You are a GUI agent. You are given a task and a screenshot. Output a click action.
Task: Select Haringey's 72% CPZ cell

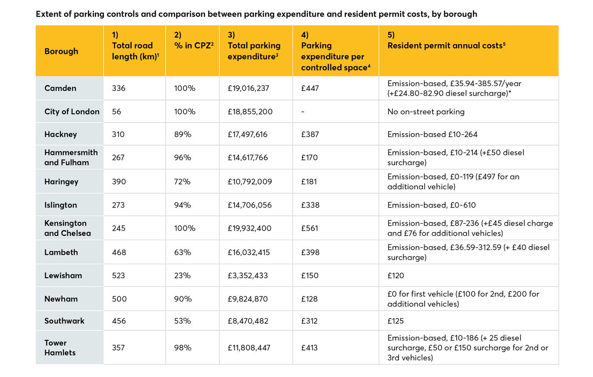182,182
